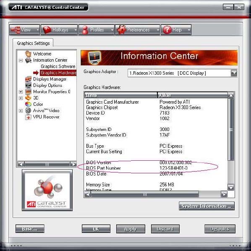Open Display Options in the tree
Viewport: 251px width, 251px height.
[47, 85]
